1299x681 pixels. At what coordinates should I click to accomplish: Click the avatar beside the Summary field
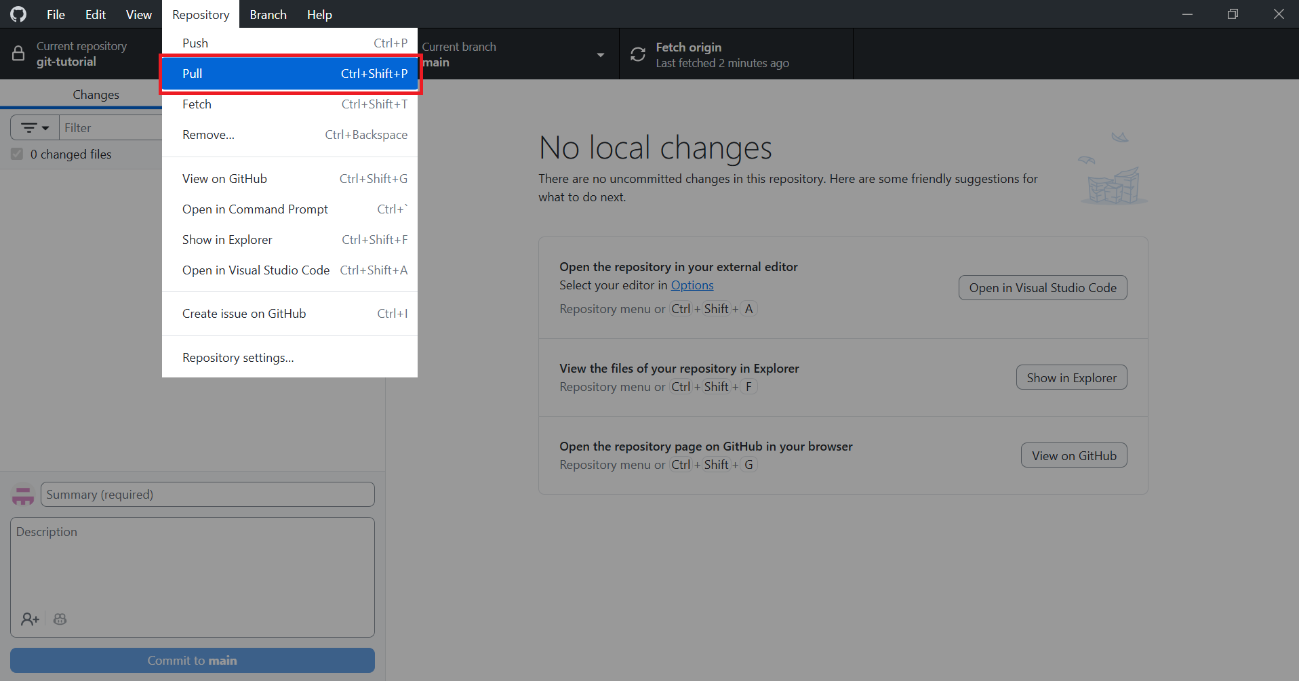point(23,495)
